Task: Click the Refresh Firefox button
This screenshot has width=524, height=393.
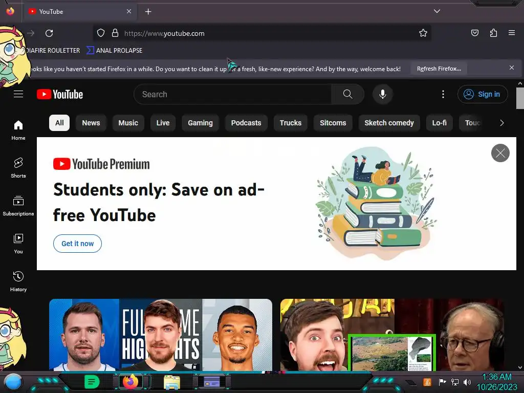Action: 439,69
